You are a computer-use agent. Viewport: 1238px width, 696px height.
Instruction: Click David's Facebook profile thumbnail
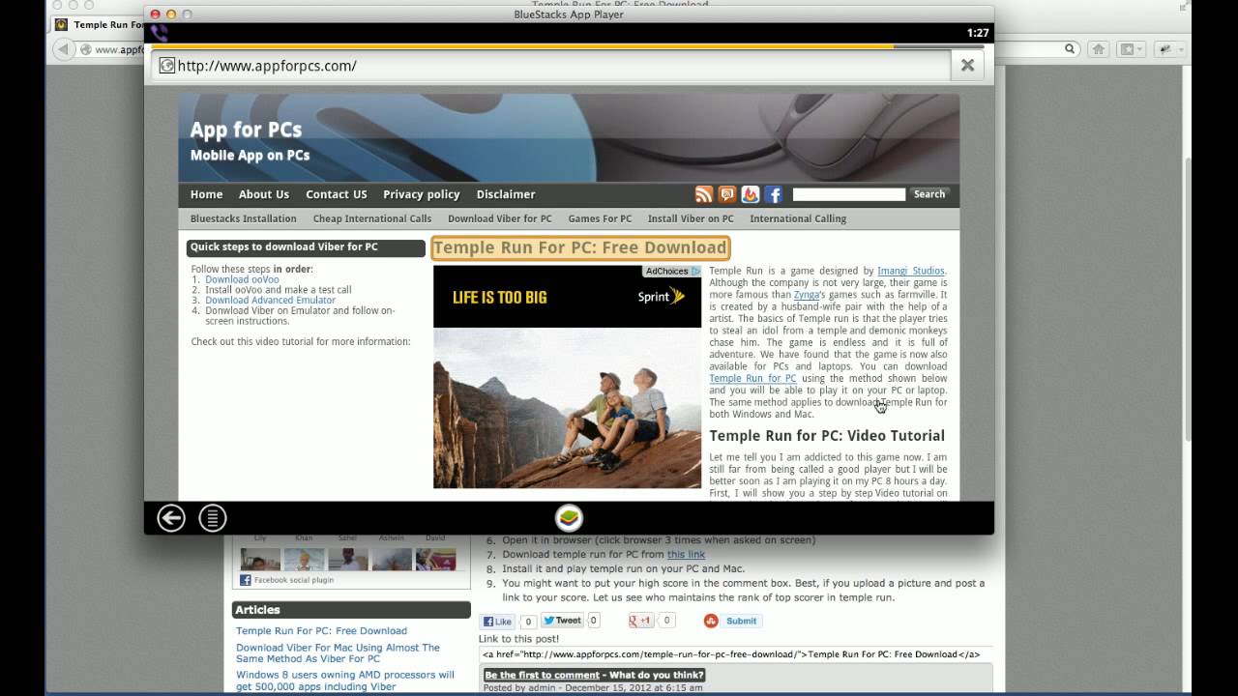click(435, 559)
